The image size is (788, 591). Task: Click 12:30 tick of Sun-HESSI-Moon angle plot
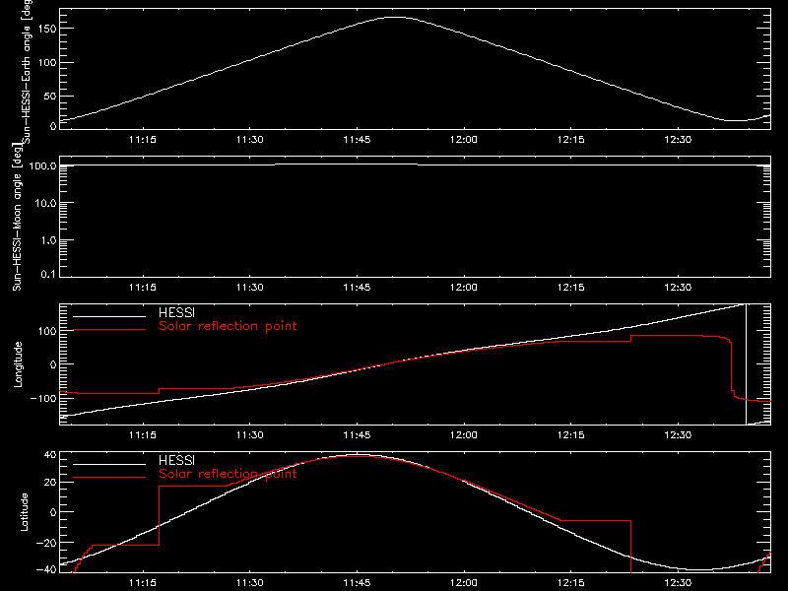coord(678,288)
